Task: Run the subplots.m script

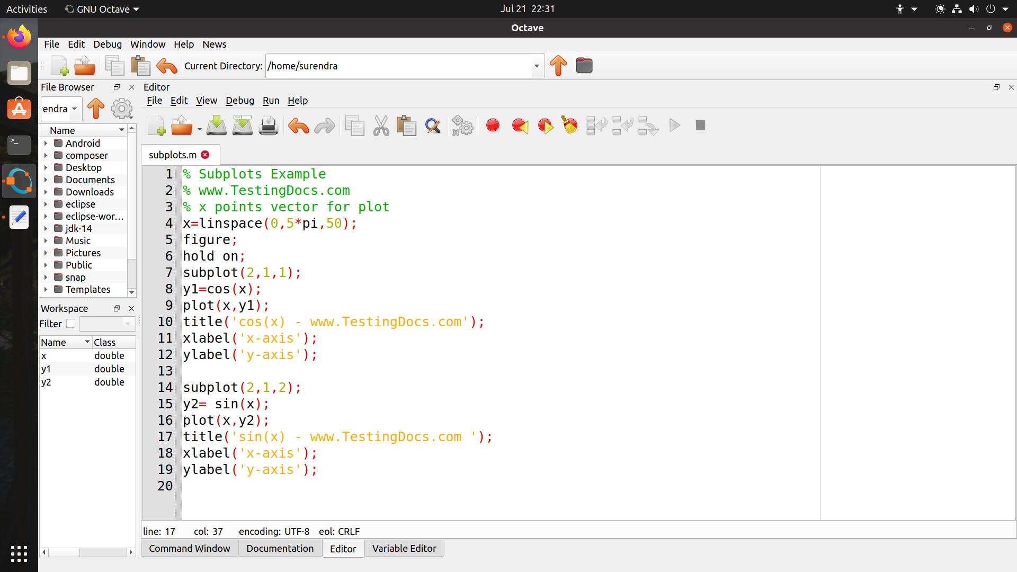Action: [674, 126]
